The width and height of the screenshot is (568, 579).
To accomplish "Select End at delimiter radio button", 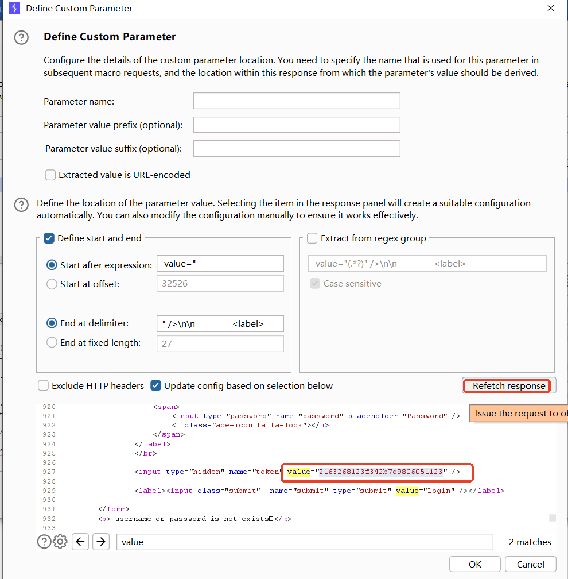I will (52, 323).
